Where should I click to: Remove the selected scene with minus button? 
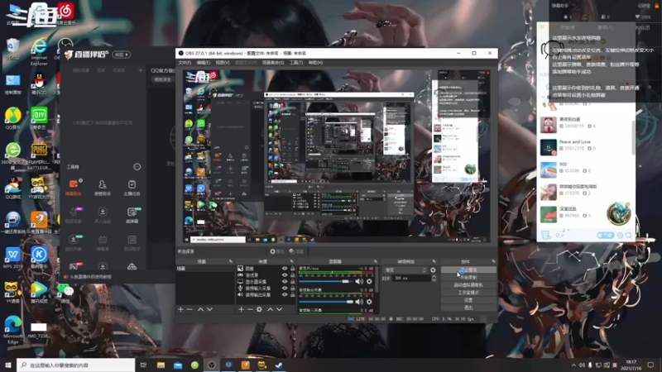[189, 309]
